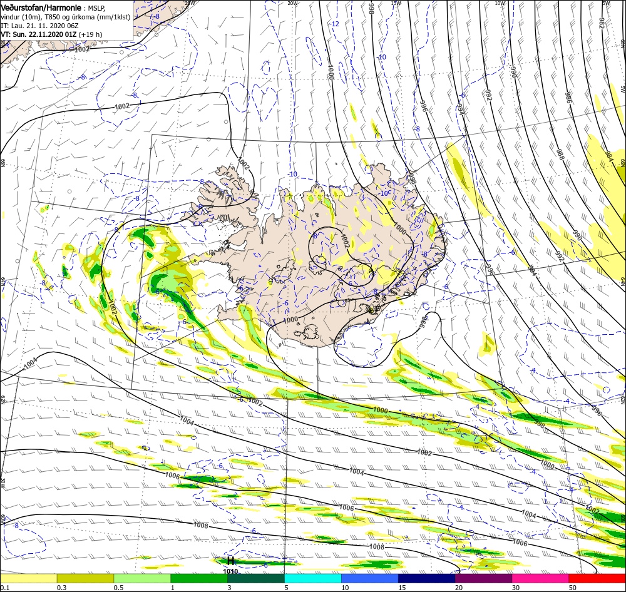Click the red 50 mm legend swatch
Viewport: 626px width, 592px height.
click(x=597, y=578)
